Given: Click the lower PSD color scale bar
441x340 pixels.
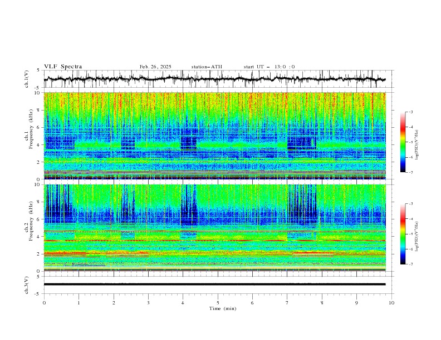Looking at the screenshot, I should 403,234.
